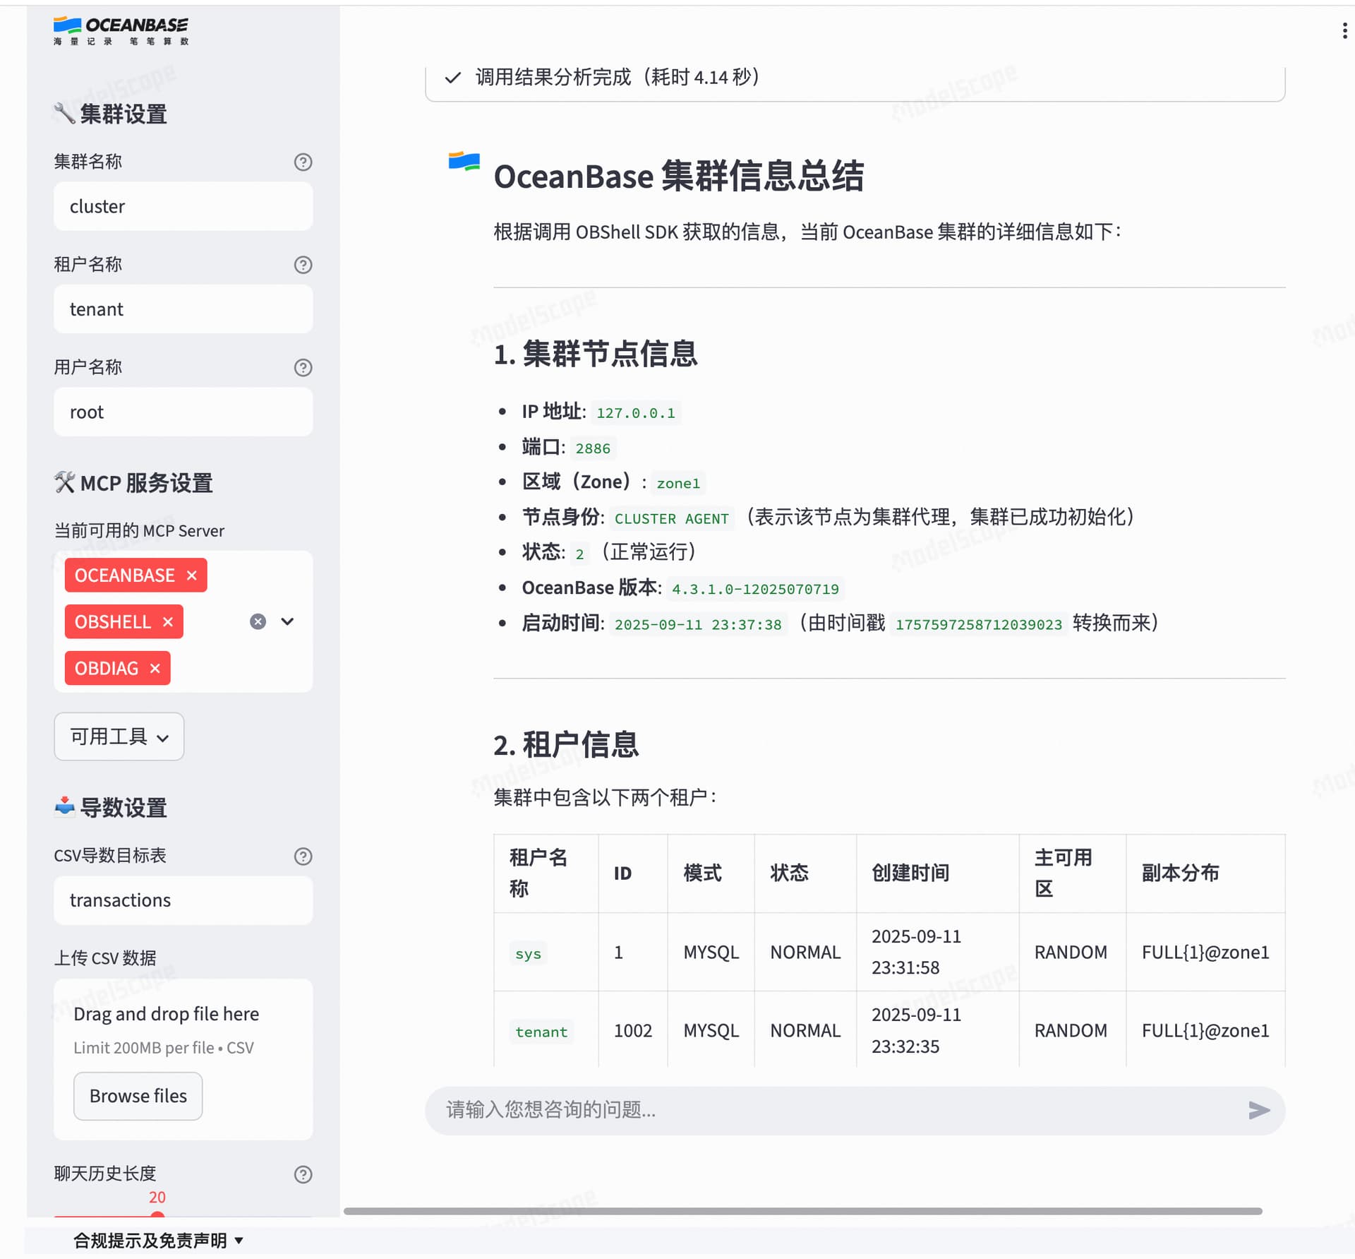Click the OBSHELL tag label
Screen dimensions: 1355x1259
113,622
